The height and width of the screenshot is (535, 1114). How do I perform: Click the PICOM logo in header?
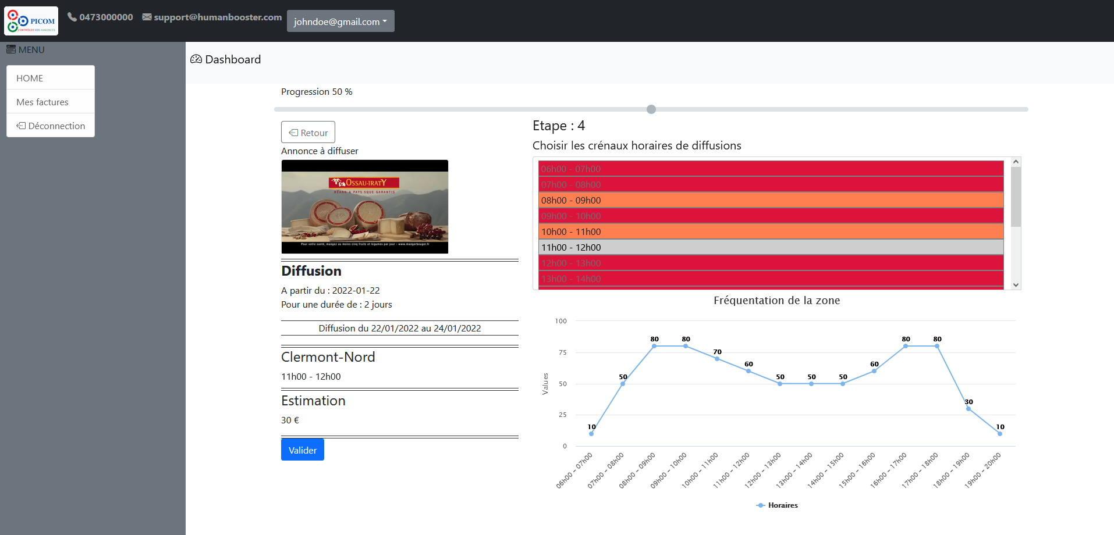coord(31,21)
